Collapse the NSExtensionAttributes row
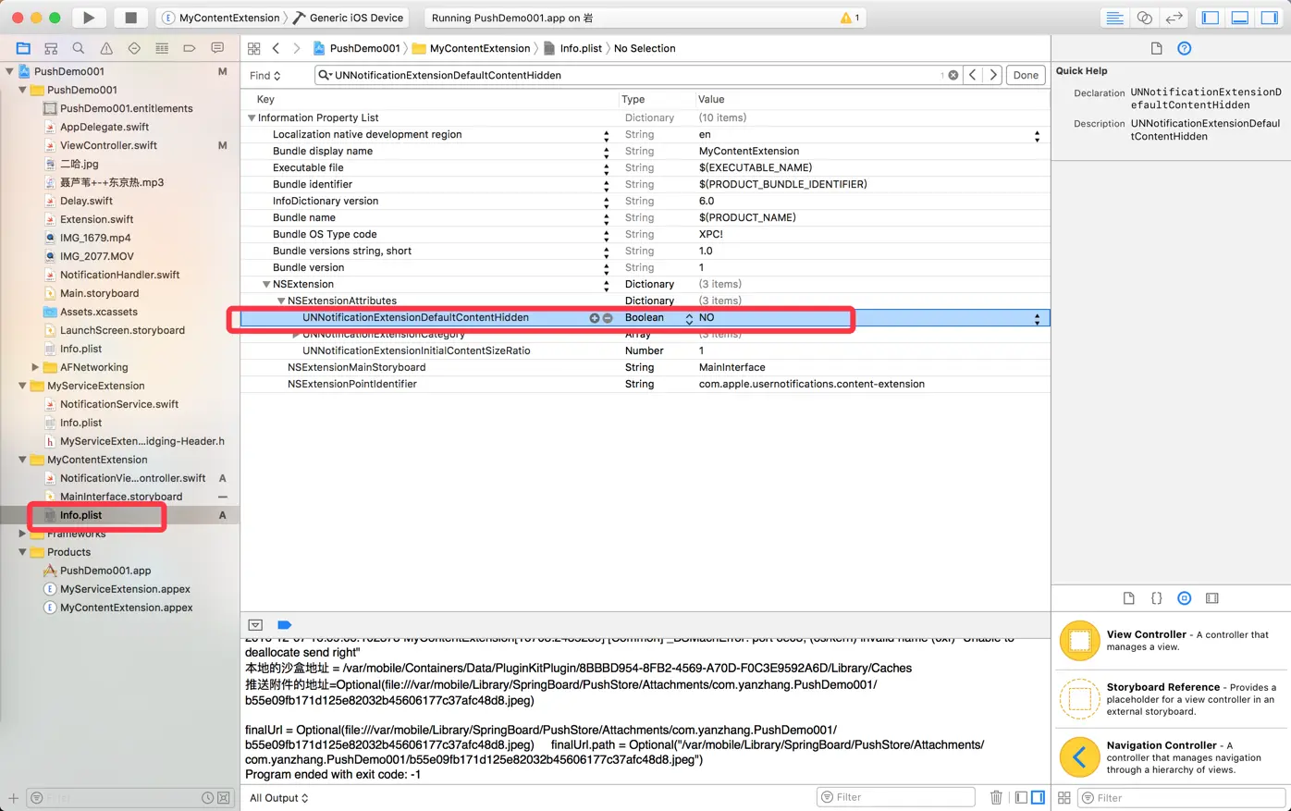This screenshot has height=811, width=1291. [281, 301]
